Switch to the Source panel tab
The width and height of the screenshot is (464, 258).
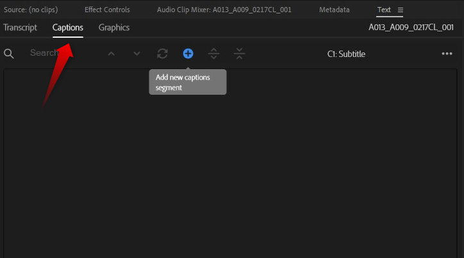(31, 10)
